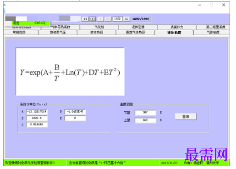The height and width of the screenshot is (169, 236).
Task: Jump to last record with >> button
Action: (108, 19)
